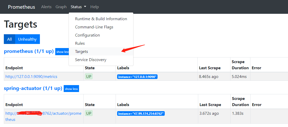Viewport: 288px width, 127px height.
Task: Open the Graph page
Action: (x=61, y=7)
